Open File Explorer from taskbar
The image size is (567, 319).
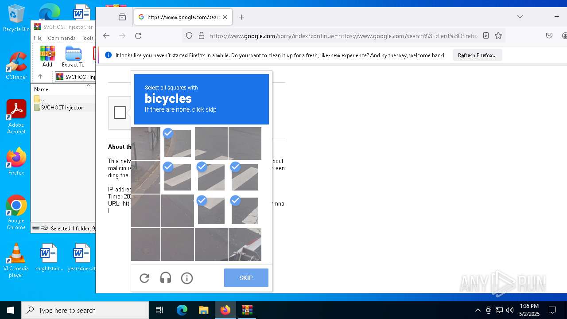click(x=203, y=310)
